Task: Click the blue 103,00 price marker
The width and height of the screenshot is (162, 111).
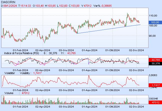Action: 155,22
